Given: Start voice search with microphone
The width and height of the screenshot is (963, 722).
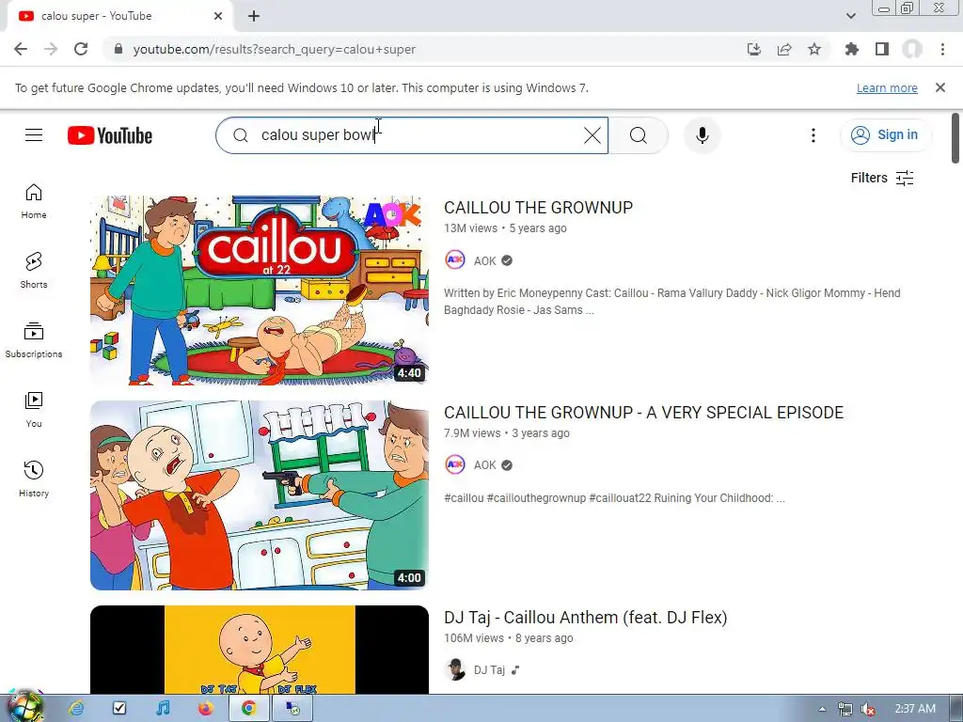Looking at the screenshot, I should pos(702,135).
